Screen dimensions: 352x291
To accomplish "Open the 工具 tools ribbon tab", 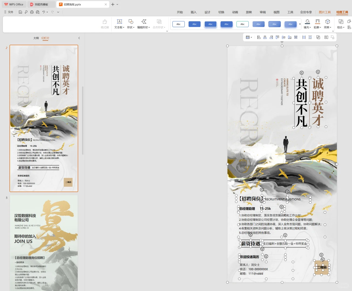I will 290,12.
